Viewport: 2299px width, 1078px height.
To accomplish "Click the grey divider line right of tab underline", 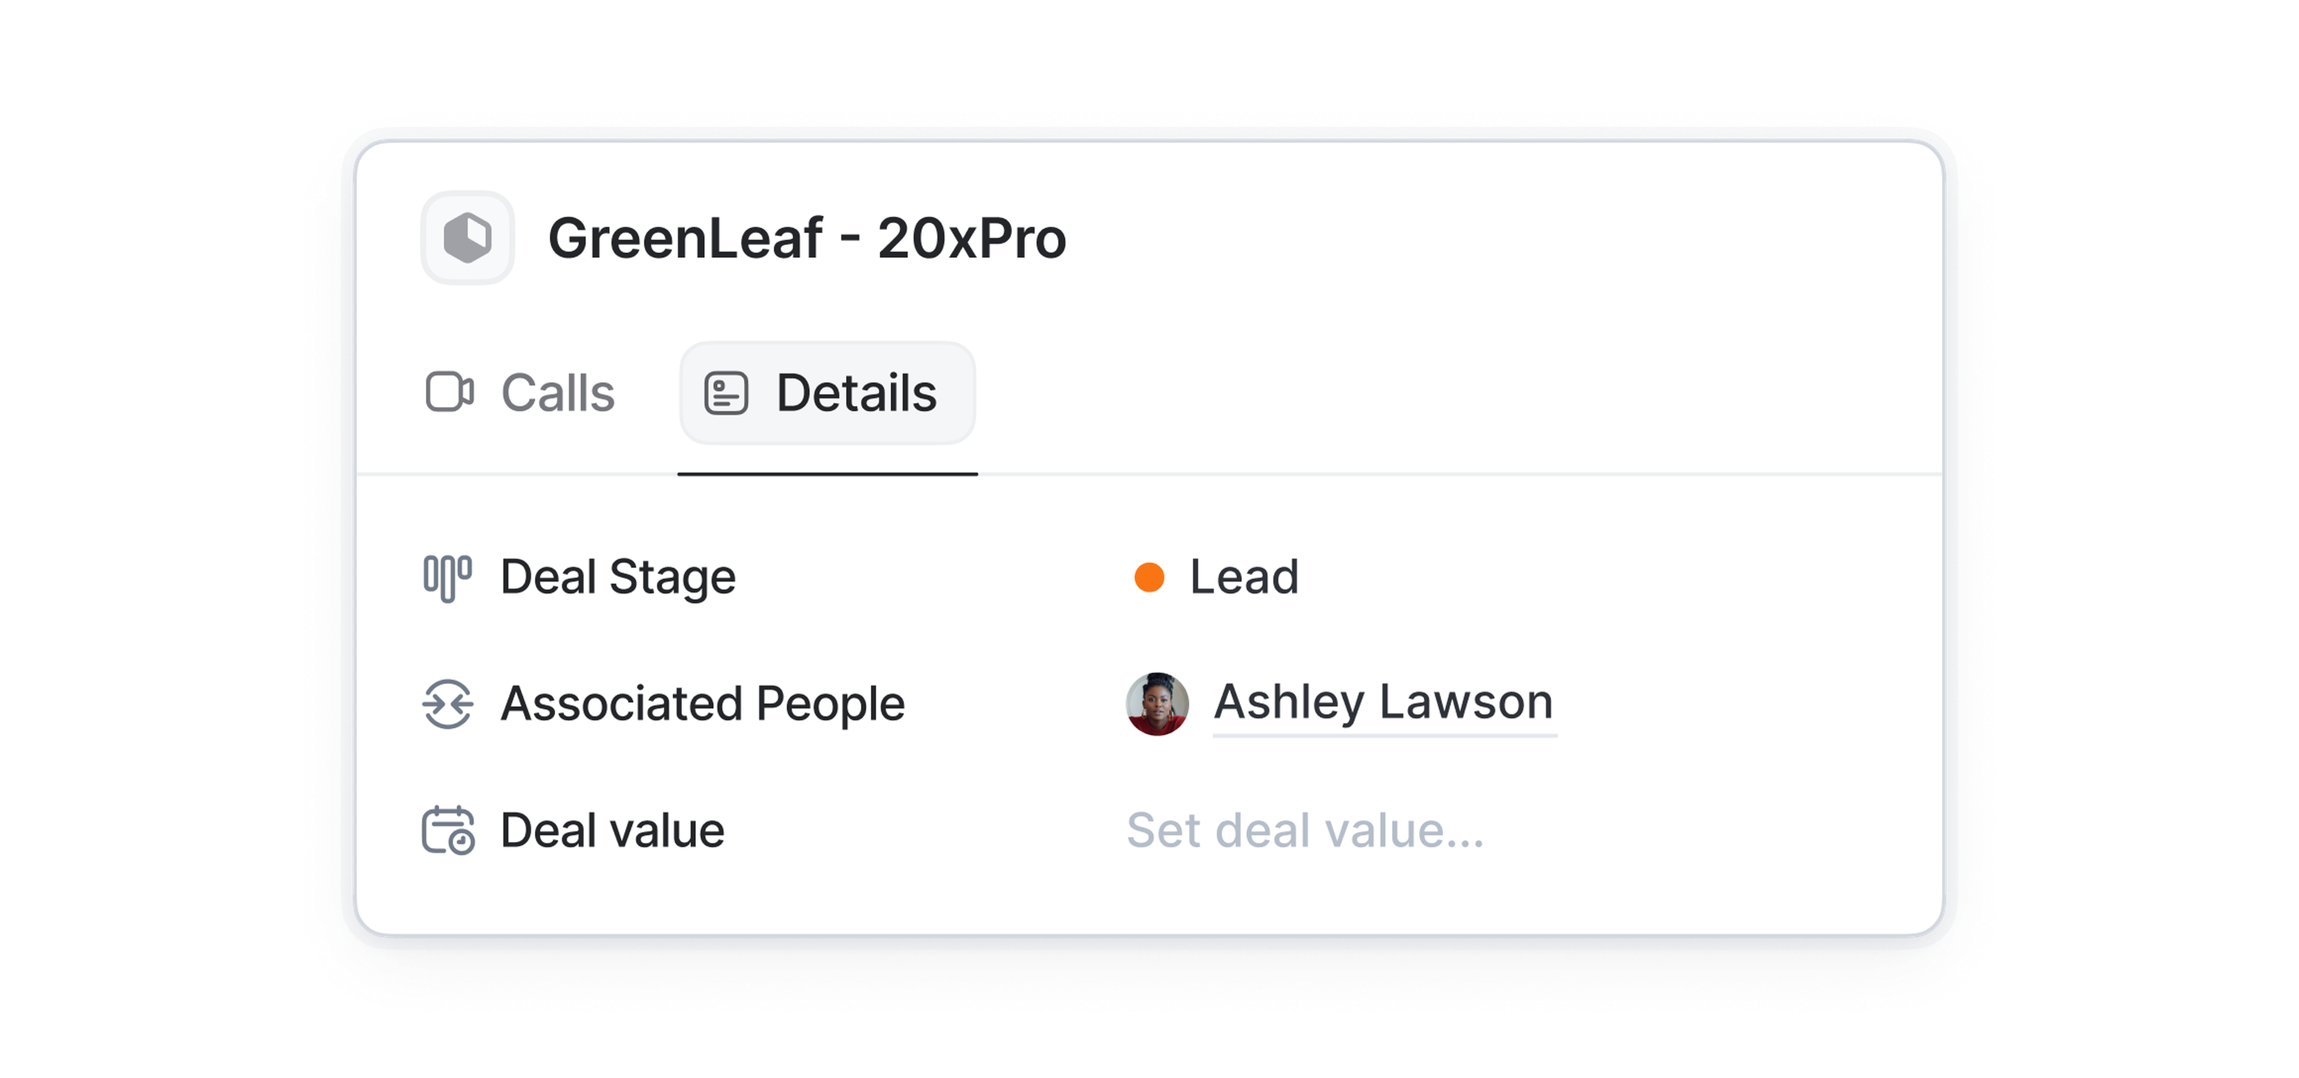I will pyautogui.click(x=1428, y=474).
